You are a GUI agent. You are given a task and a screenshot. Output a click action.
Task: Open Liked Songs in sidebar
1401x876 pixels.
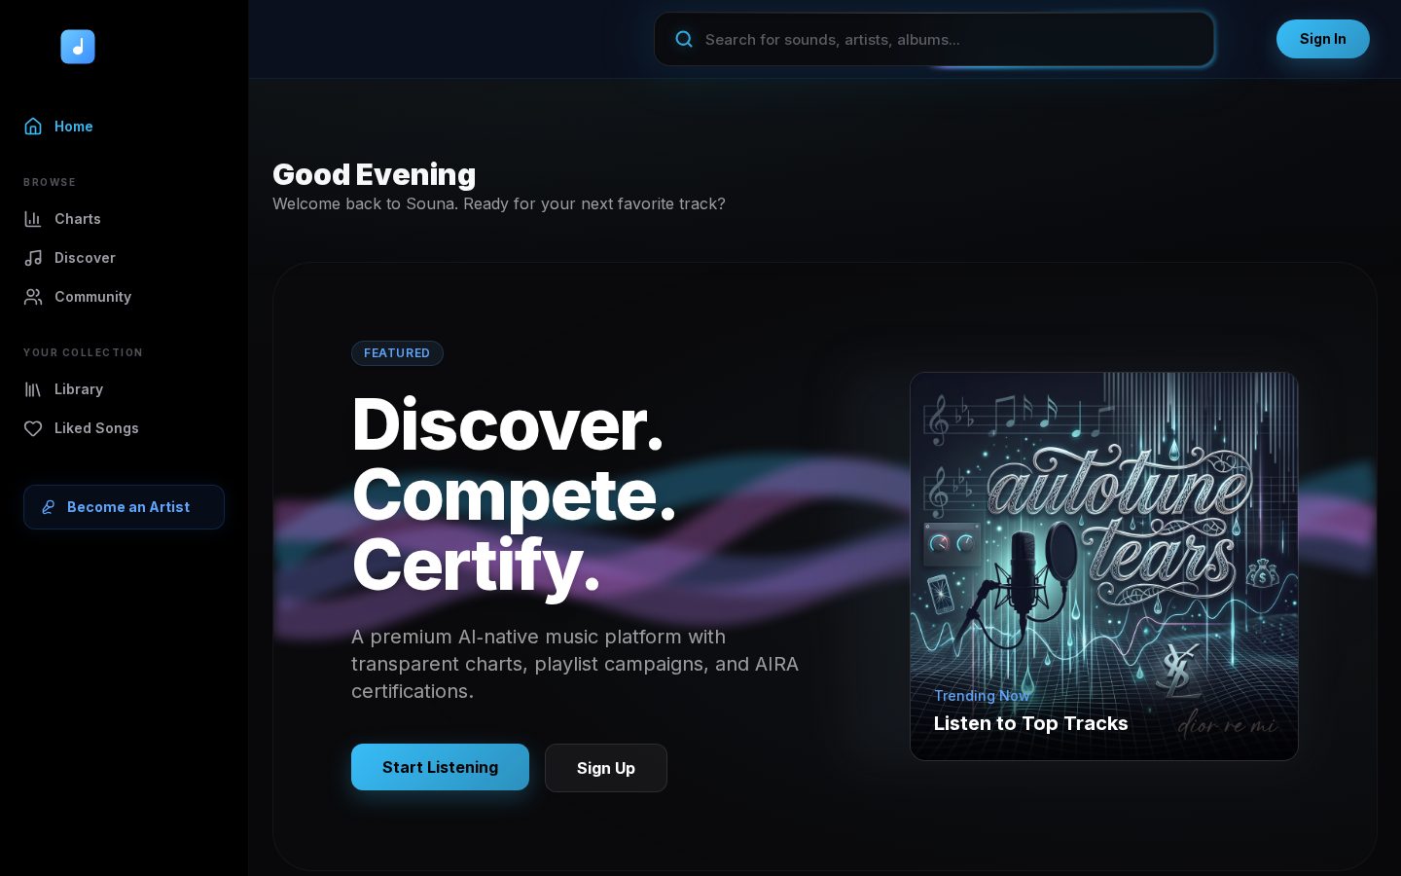pyautogui.click(x=124, y=428)
